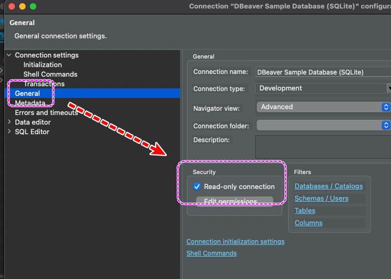
Task: Open the Columns filter link
Action: pyautogui.click(x=308, y=223)
